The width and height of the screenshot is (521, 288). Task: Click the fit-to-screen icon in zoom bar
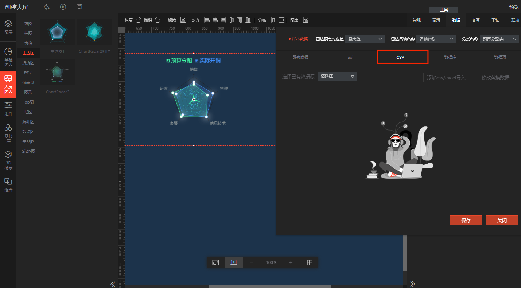tap(216, 262)
